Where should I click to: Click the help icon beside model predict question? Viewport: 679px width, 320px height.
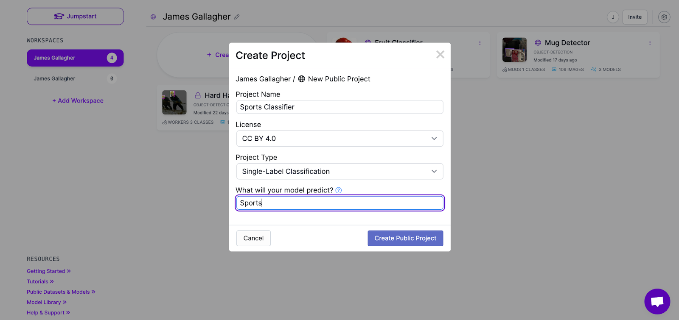pos(338,190)
